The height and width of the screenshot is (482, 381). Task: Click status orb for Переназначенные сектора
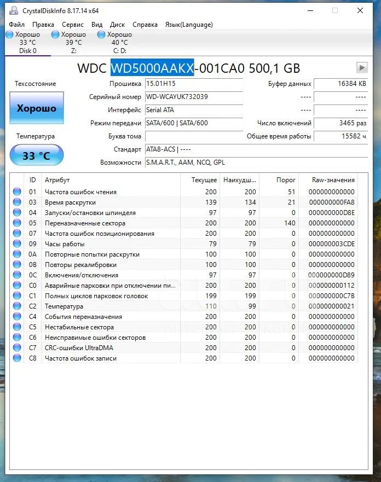17,223
